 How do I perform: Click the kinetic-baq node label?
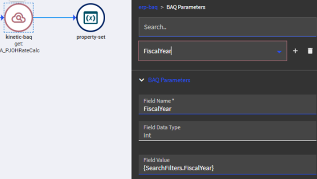point(19,37)
